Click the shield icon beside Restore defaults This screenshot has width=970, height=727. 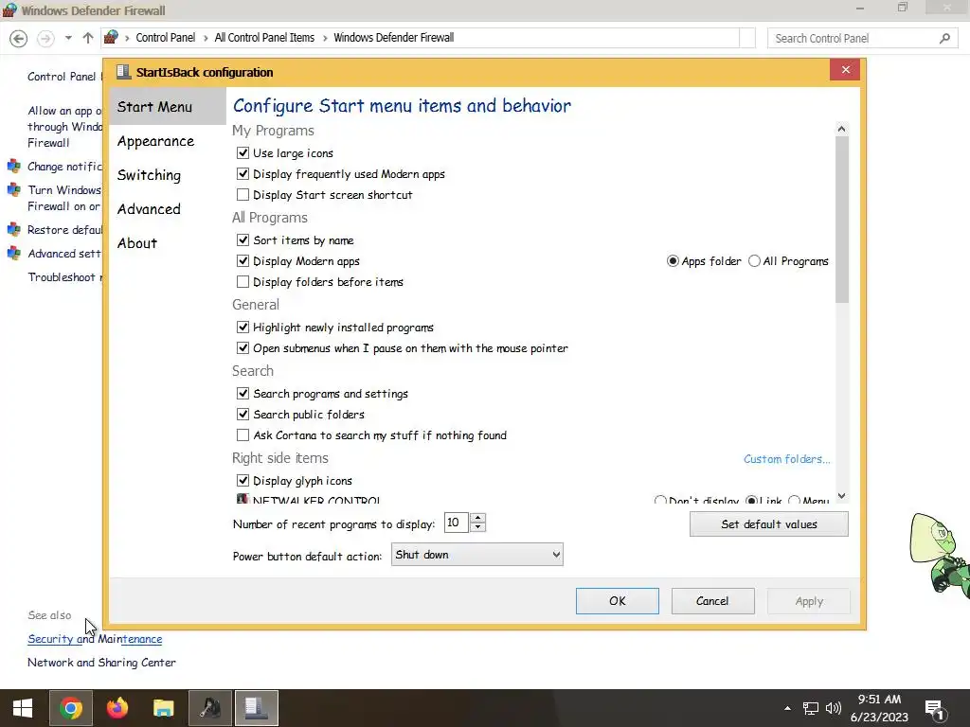tap(13, 229)
